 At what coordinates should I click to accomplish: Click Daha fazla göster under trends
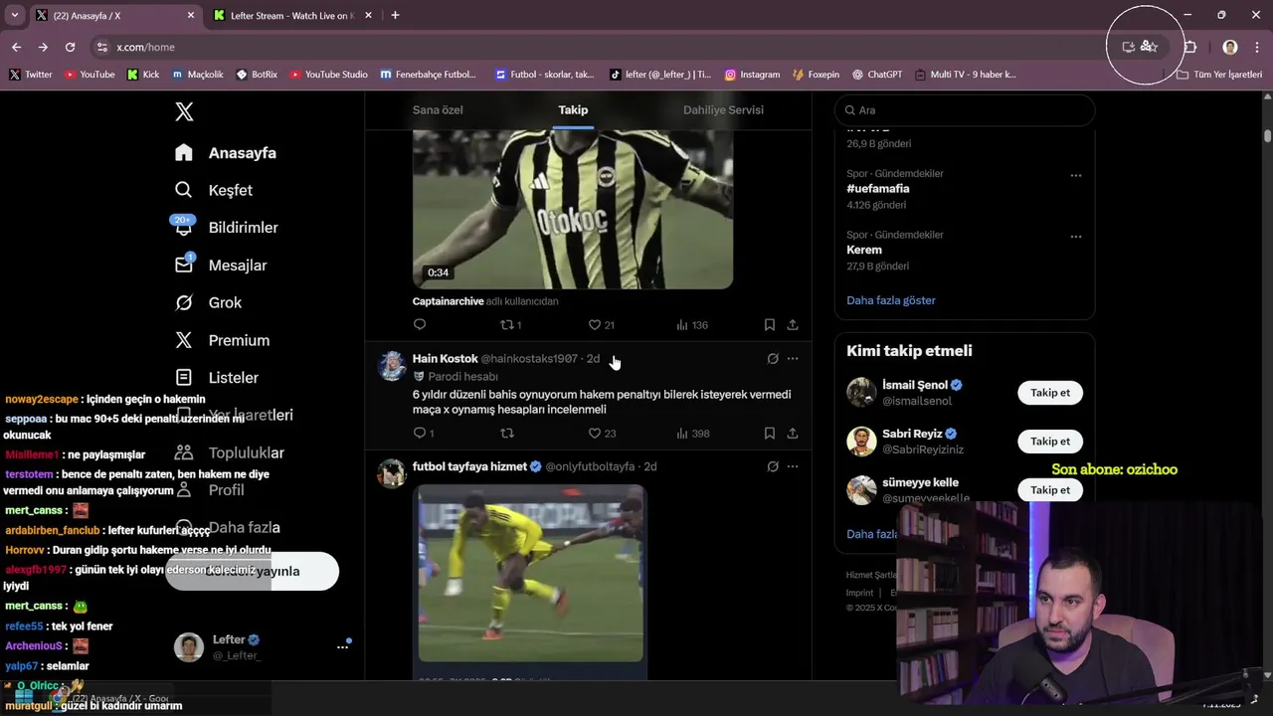[891, 300]
